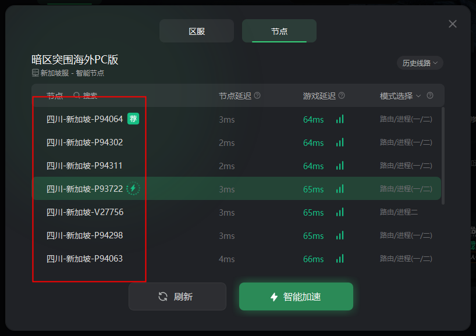The height and width of the screenshot is (336, 476).
Task: Click the 游戏延迟 help question icon
Action: click(x=342, y=96)
